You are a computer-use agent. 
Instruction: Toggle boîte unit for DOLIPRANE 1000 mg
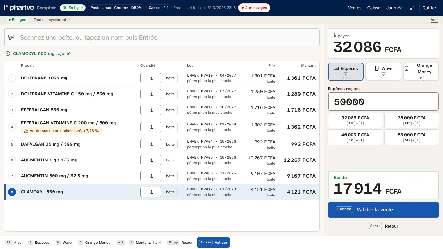tap(170, 78)
